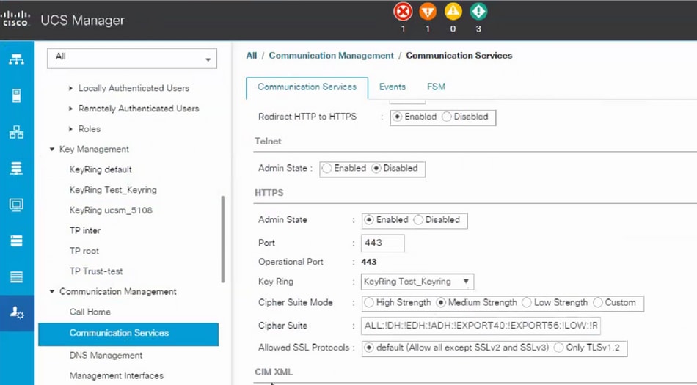Image resolution: width=697 pixels, height=385 pixels.
Task: Enable Redirect HTTP to HTTPS
Action: pos(398,117)
